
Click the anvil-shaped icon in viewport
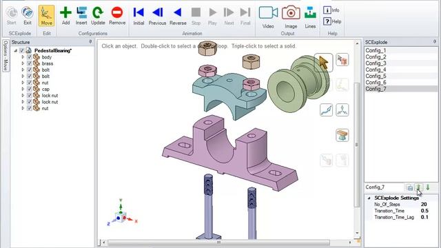342,135
